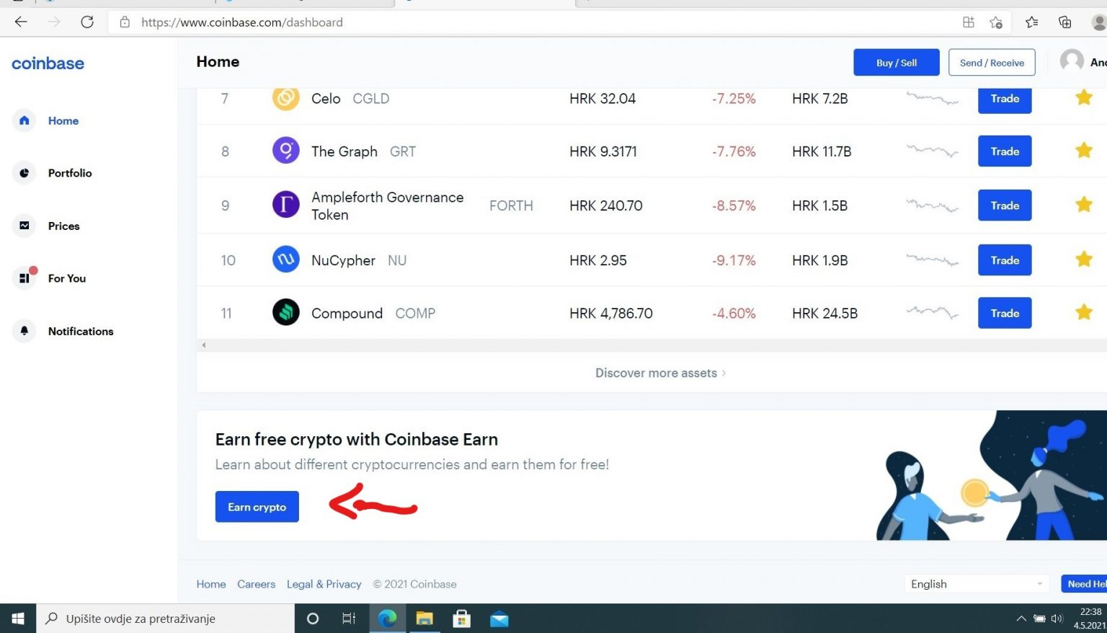The height and width of the screenshot is (633, 1107).
Task: Click the Earn crypto button
Action: tap(257, 507)
